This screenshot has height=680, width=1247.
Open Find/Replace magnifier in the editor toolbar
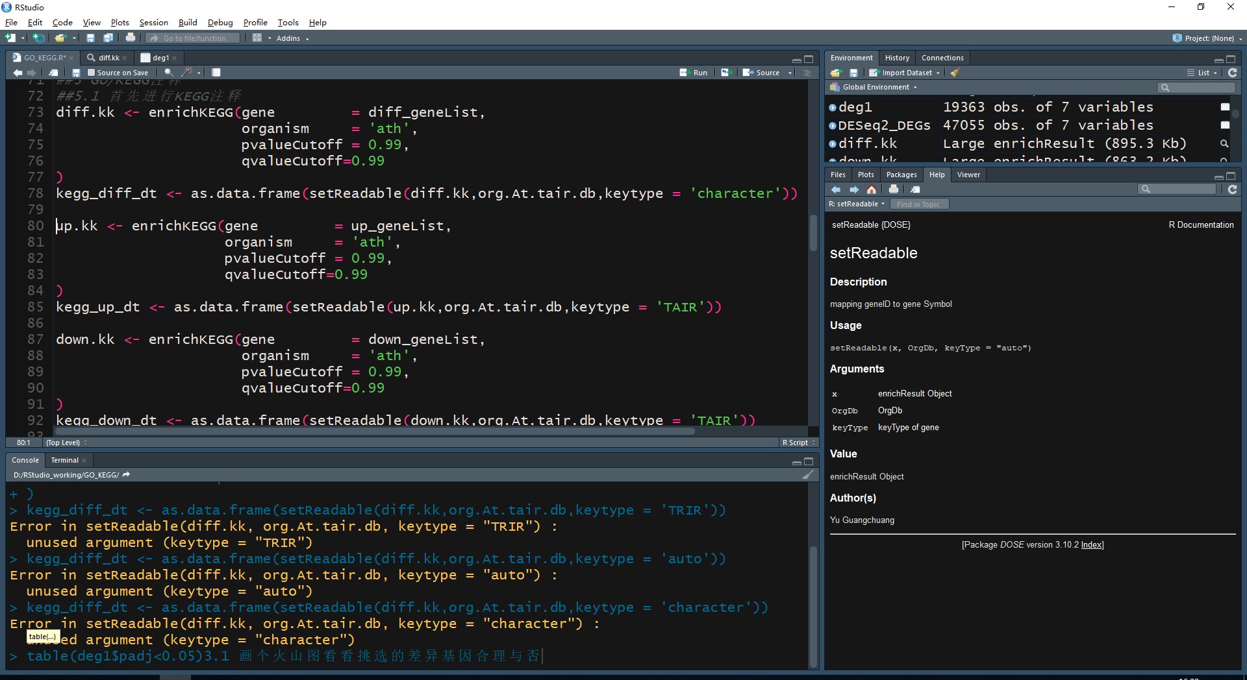tap(169, 73)
